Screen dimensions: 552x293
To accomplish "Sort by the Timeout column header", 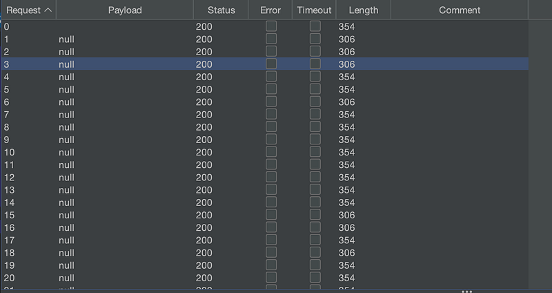I will click(x=315, y=10).
